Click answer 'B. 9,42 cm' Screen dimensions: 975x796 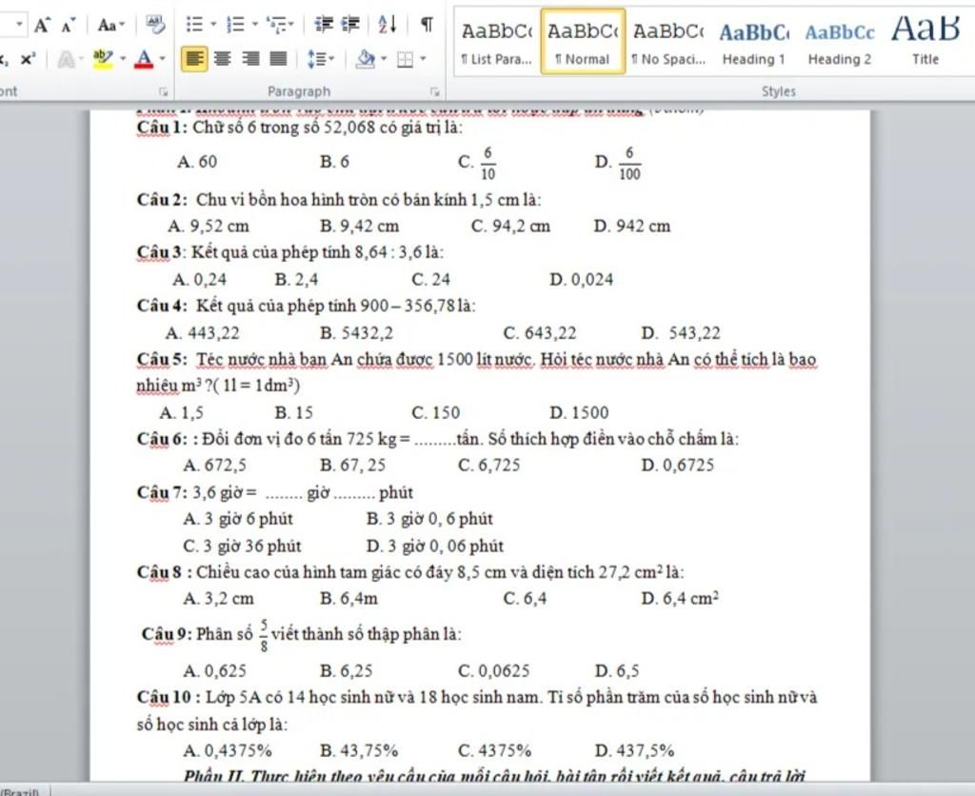point(359,227)
